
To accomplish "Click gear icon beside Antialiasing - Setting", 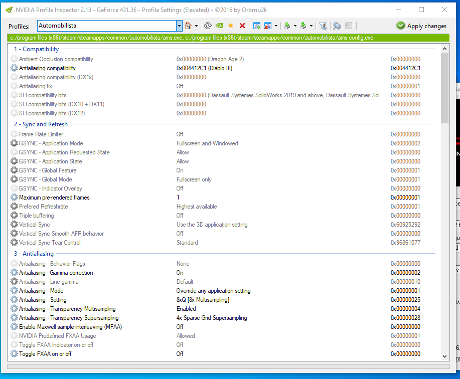I will [14, 300].
